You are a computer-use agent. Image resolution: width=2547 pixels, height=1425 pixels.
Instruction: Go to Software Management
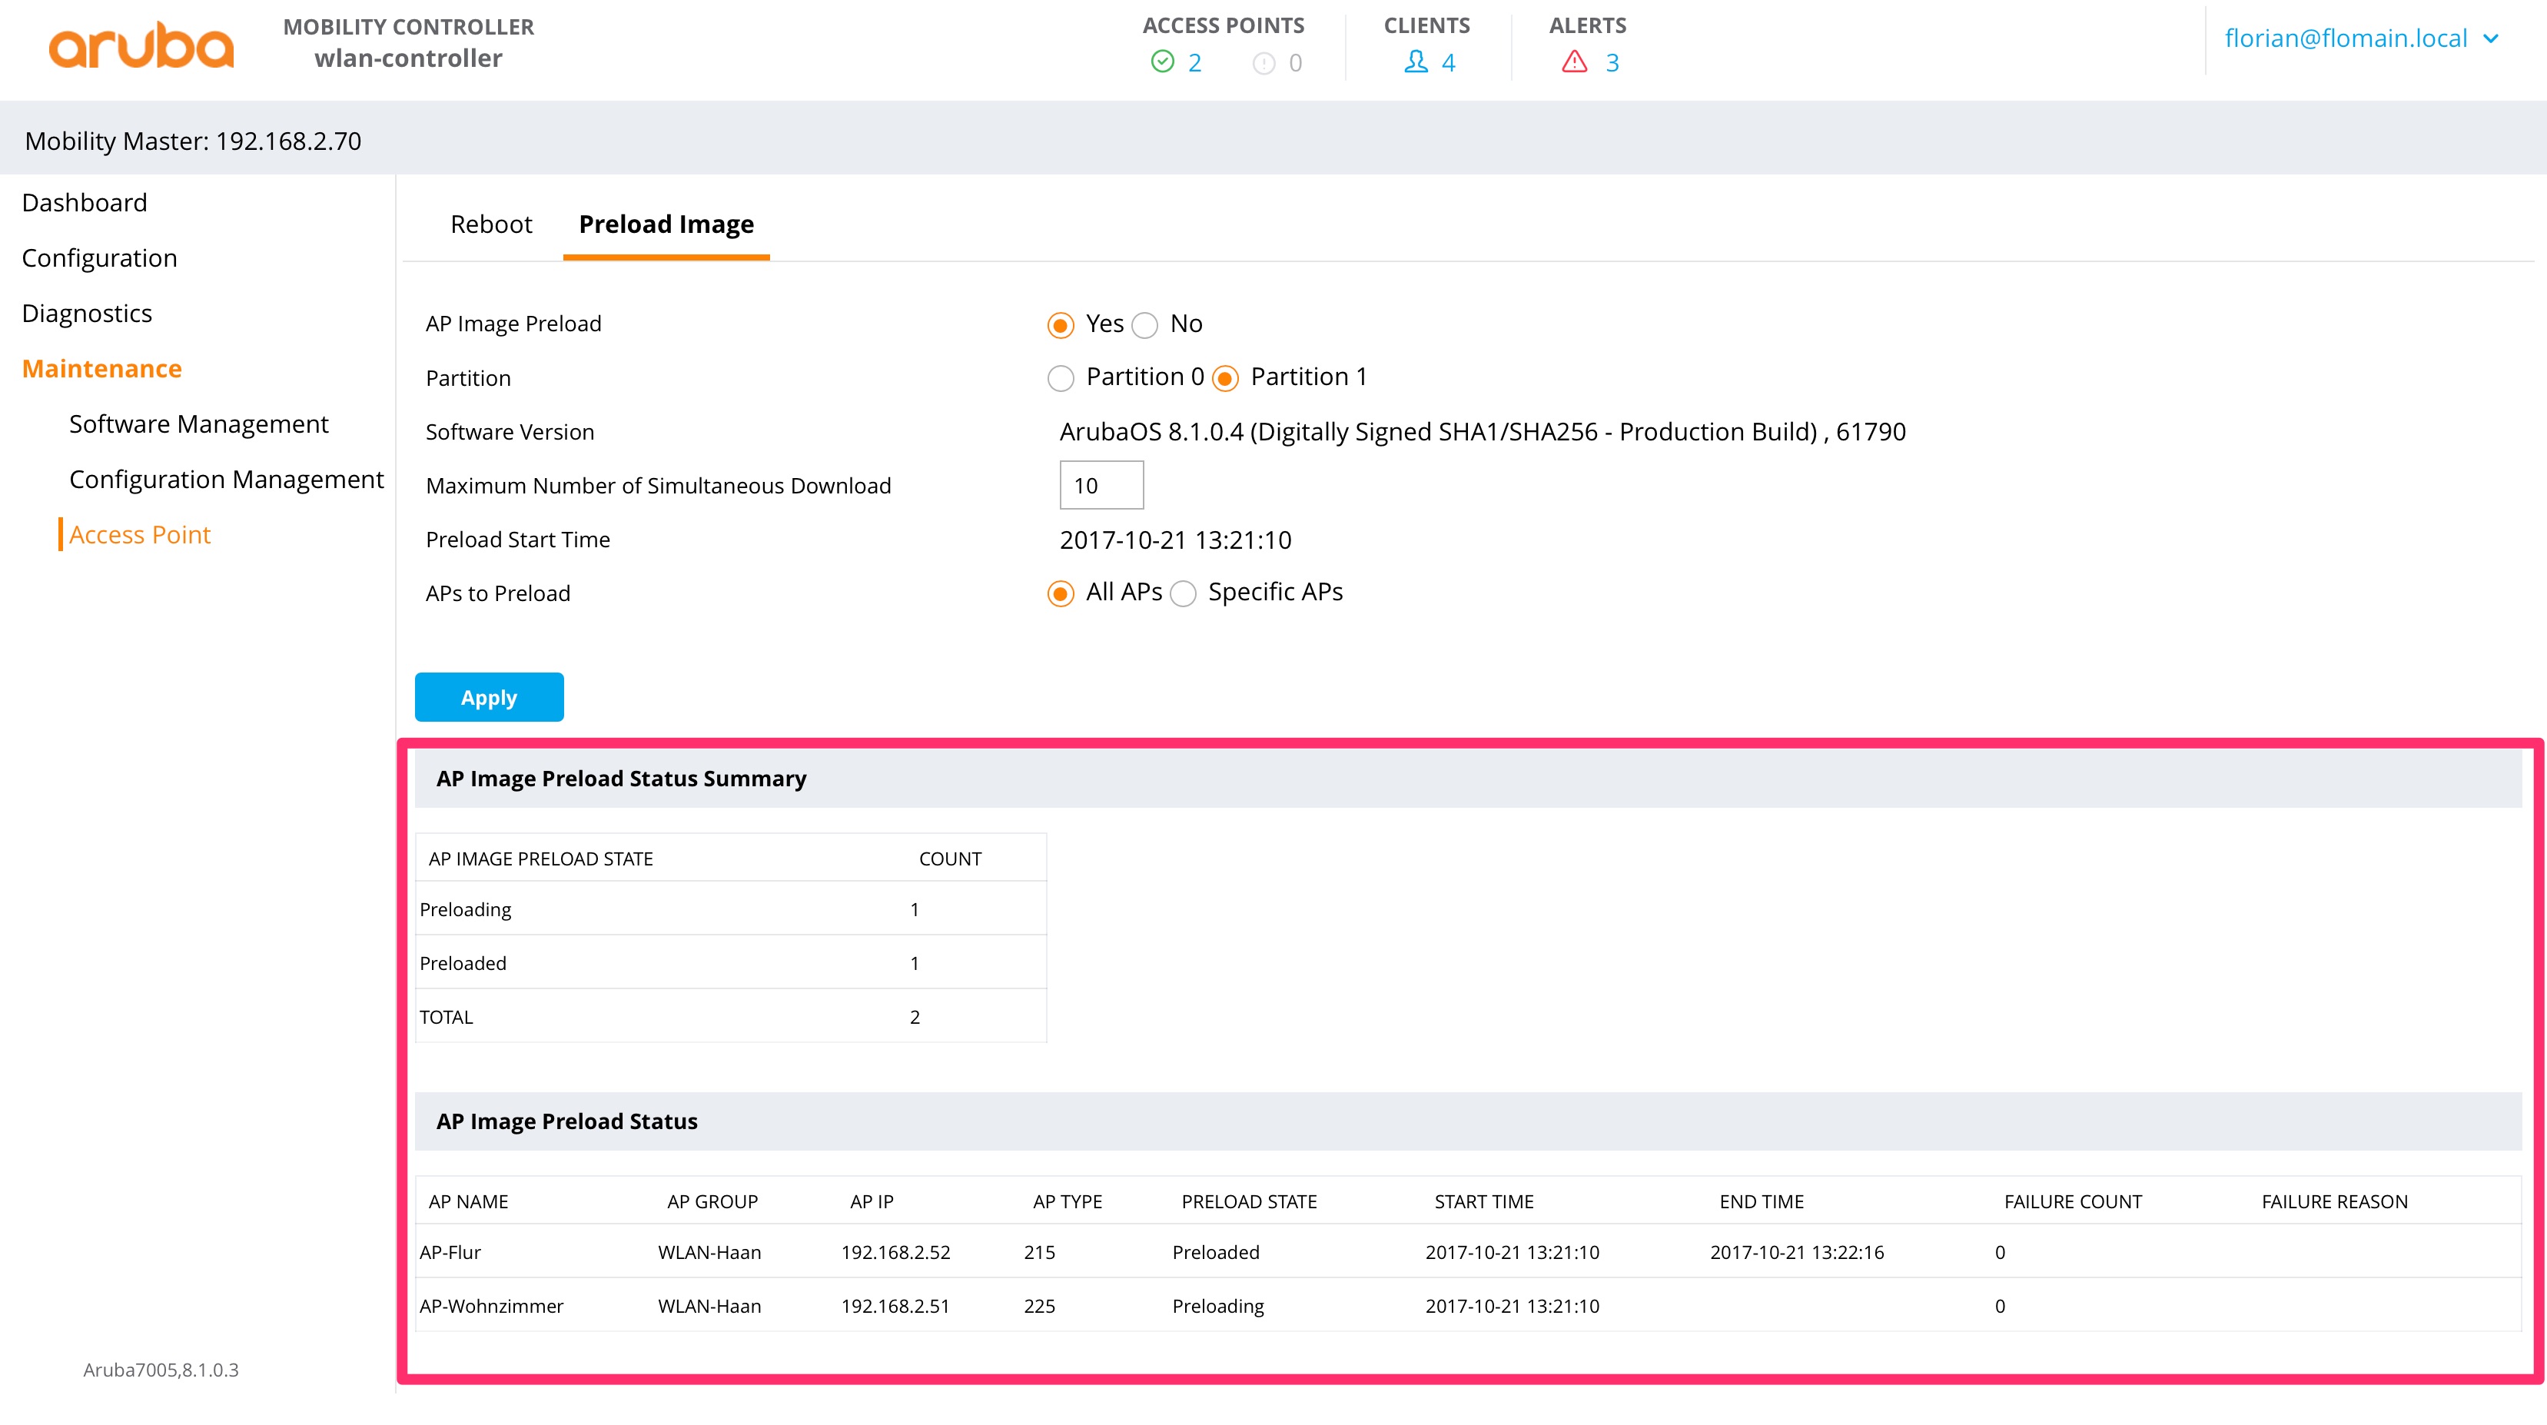pos(199,424)
